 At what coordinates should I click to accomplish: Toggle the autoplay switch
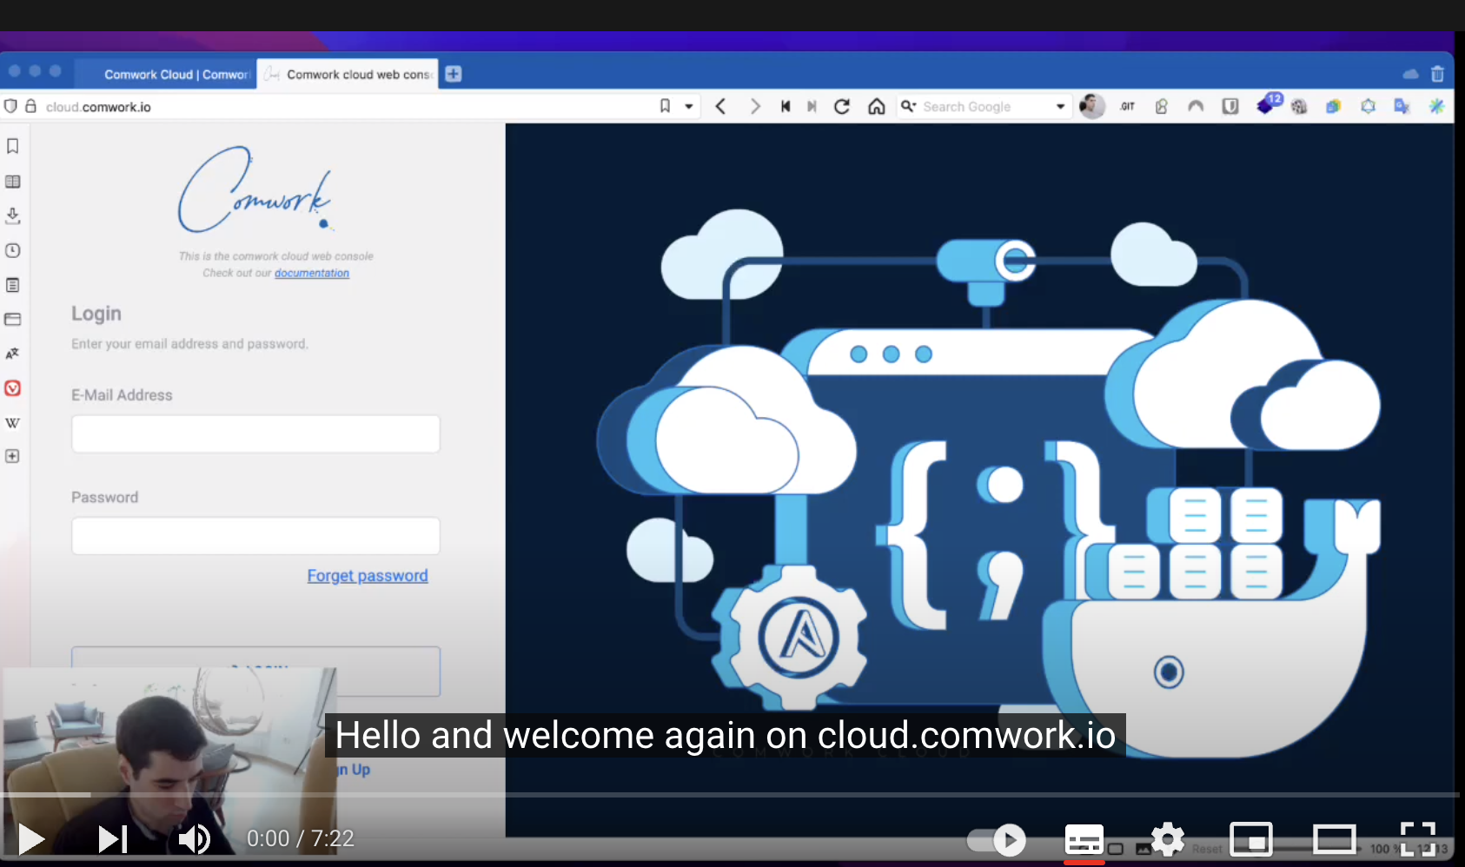click(x=997, y=840)
